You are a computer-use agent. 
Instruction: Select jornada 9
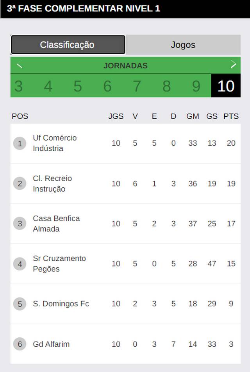(x=196, y=86)
